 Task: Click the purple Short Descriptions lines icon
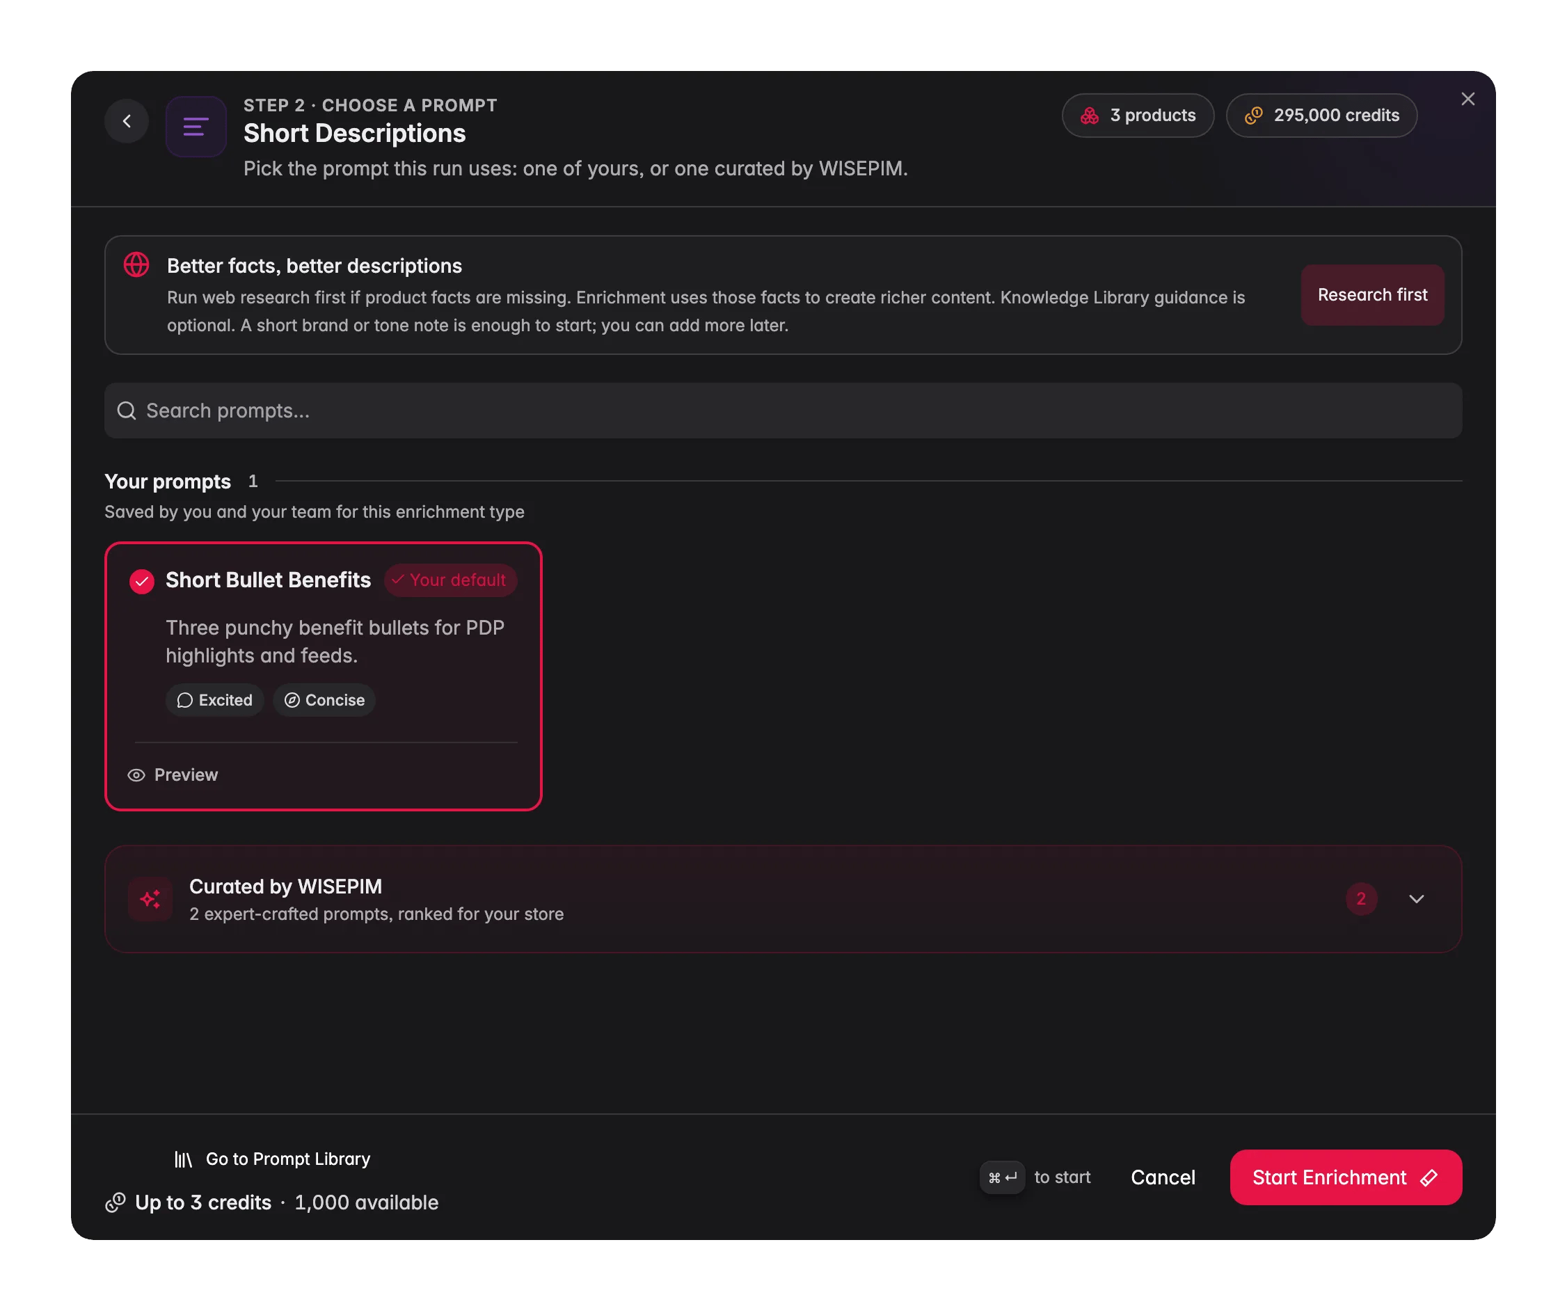coord(196,126)
